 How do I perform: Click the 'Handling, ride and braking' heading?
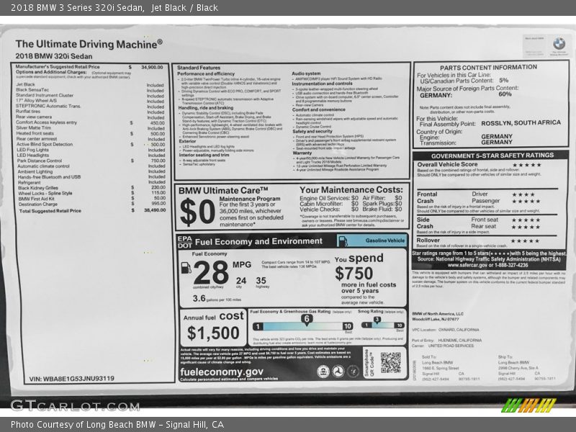206,107
